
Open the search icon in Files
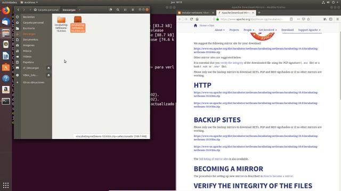coord(118,10)
